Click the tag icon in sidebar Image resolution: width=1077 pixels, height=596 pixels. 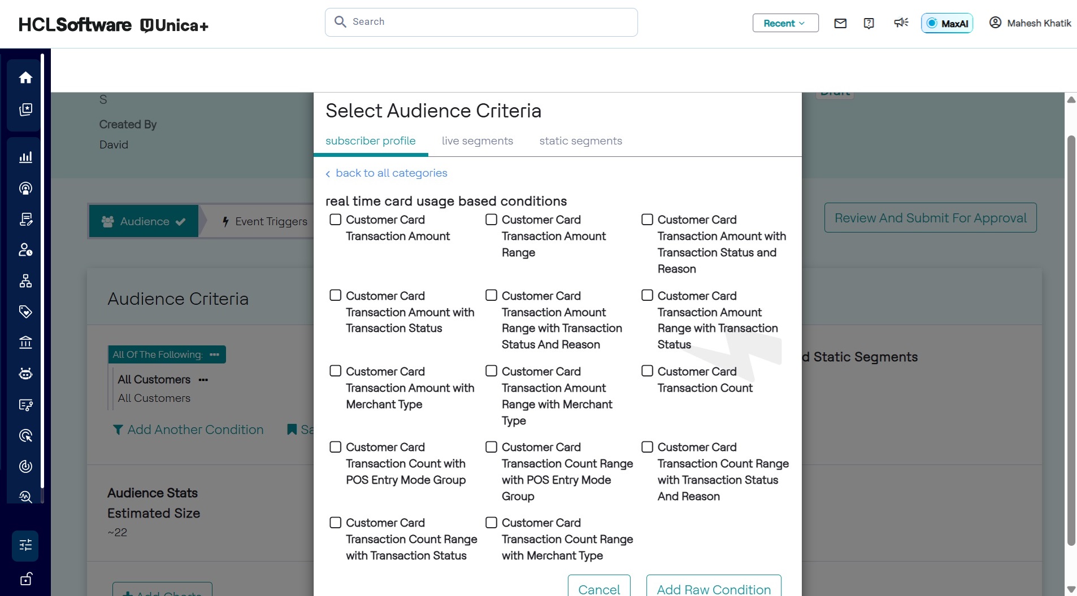[25, 312]
